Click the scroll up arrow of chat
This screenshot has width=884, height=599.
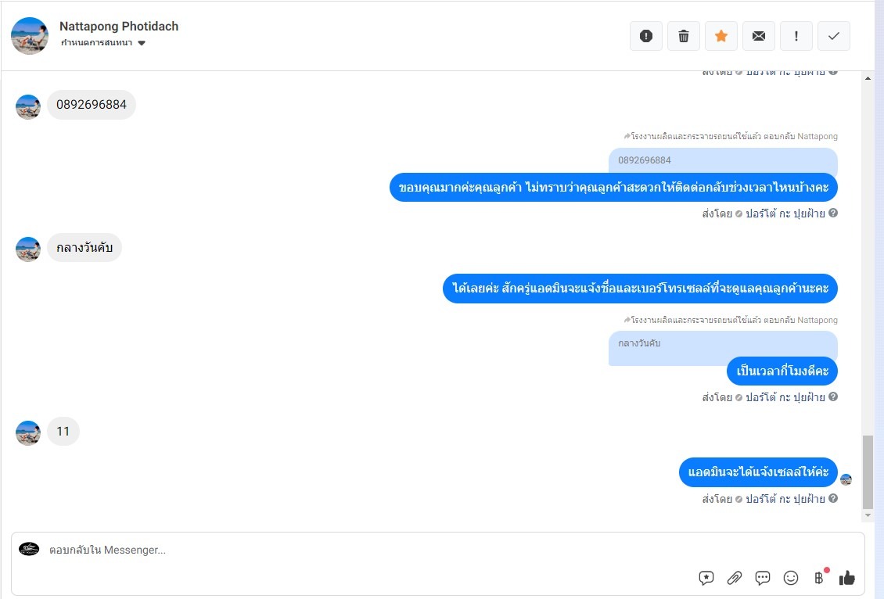pyautogui.click(x=868, y=77)
